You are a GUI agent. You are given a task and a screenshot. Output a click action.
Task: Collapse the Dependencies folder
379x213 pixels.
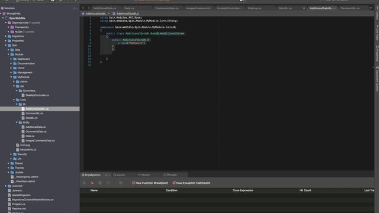[x=6, y=22]
